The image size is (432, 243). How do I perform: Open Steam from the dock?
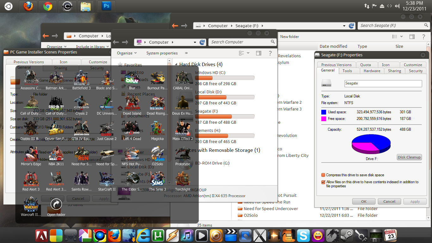click(348, 236)
